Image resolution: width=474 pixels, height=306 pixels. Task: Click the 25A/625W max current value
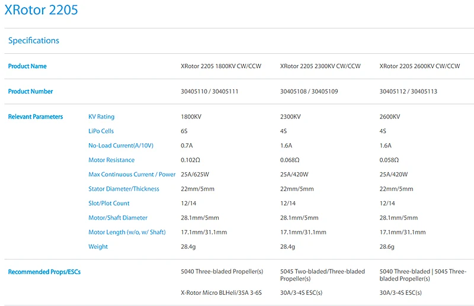pos(195,174)
